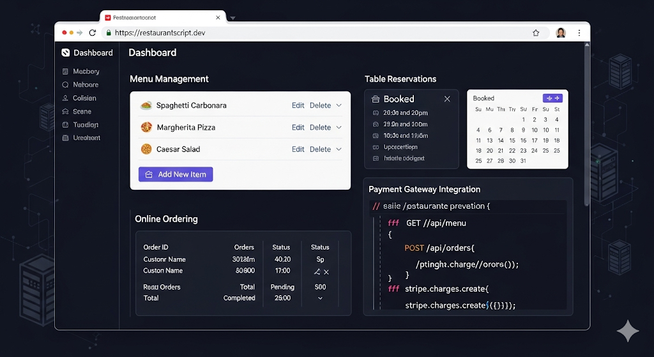Click the Spaghetti Carbonara dish icon
This screenshot has height=357, width=654.
tap(146, 105)
